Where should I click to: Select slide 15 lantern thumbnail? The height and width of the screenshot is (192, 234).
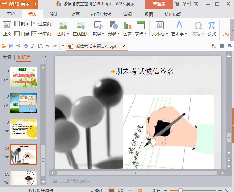[x=24, y=178]
